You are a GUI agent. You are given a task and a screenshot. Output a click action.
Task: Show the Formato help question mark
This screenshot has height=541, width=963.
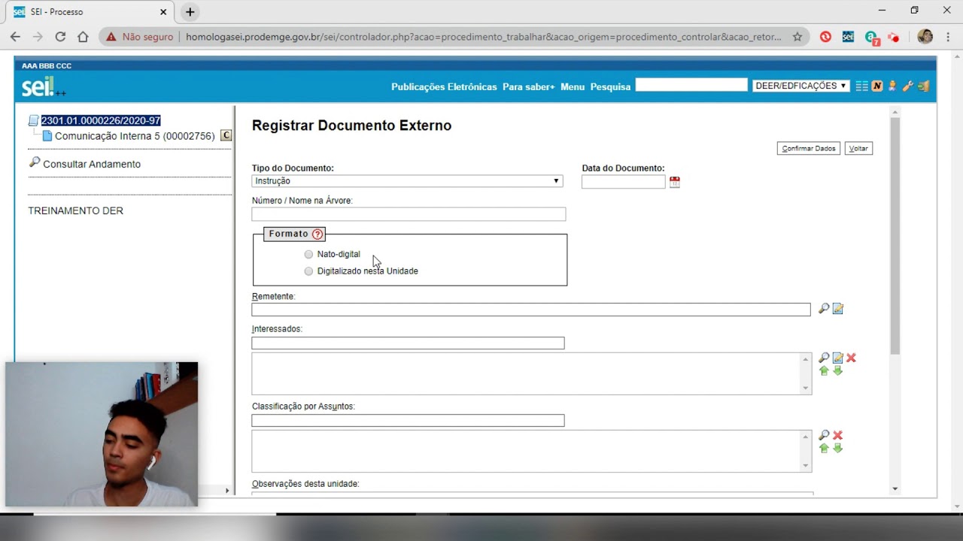tap(317, 234)
